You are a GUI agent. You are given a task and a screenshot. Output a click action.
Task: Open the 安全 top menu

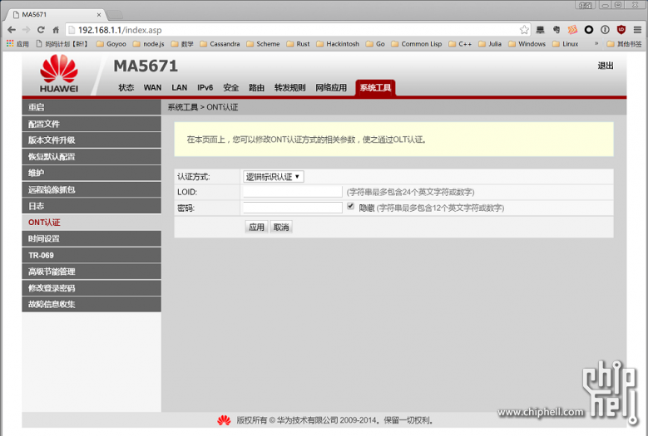tap(231, 87)
